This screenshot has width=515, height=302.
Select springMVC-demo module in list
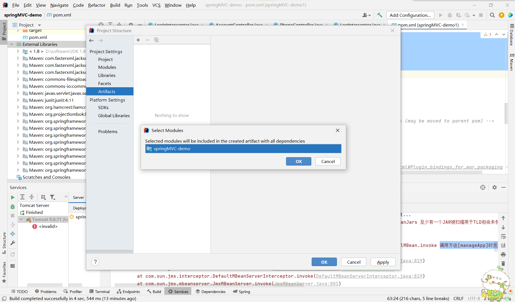click(x=243, y=148)
